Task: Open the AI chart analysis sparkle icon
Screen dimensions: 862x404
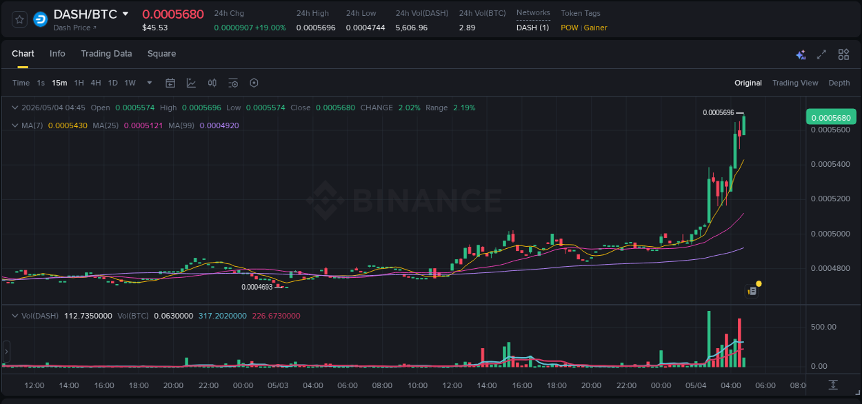Action: [801, 54]
